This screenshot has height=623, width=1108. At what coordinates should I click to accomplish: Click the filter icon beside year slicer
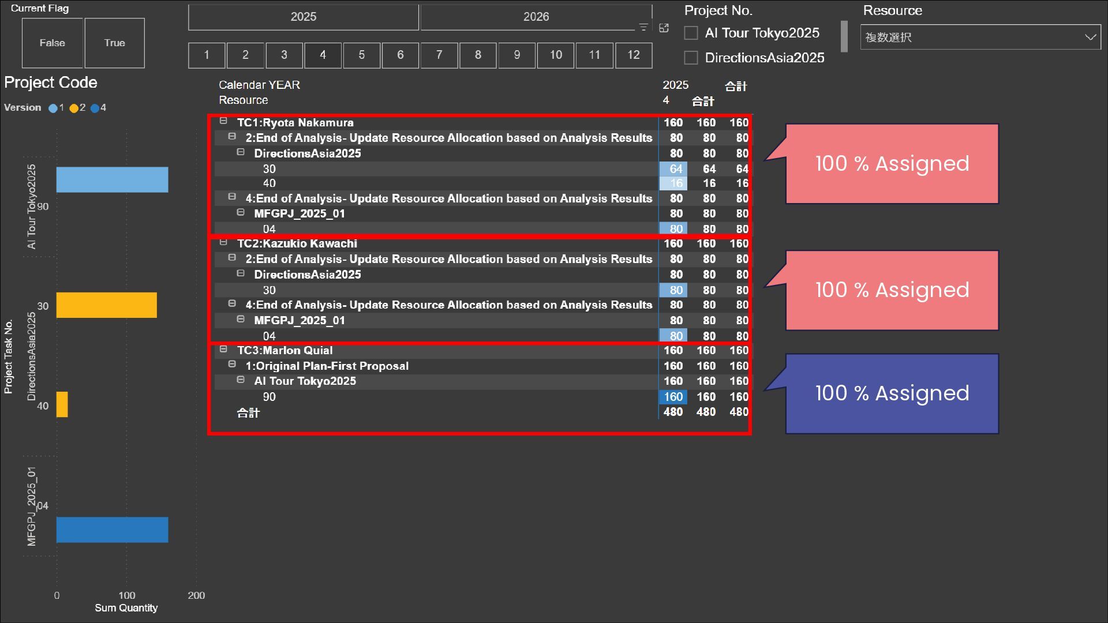click(x=643, y=27)
